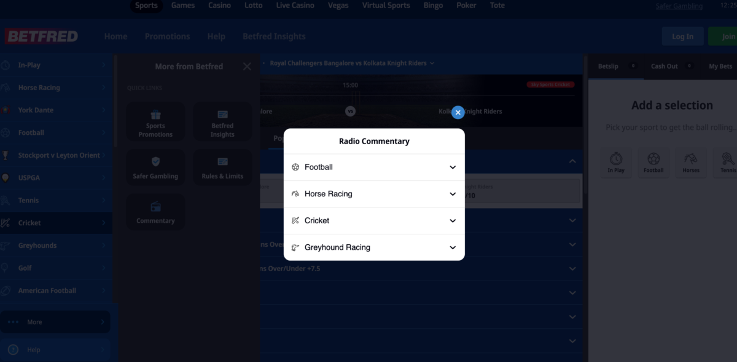The image size is (737, 362).
Task: Switch to the Vegas top tab
Action: (338, 6)
